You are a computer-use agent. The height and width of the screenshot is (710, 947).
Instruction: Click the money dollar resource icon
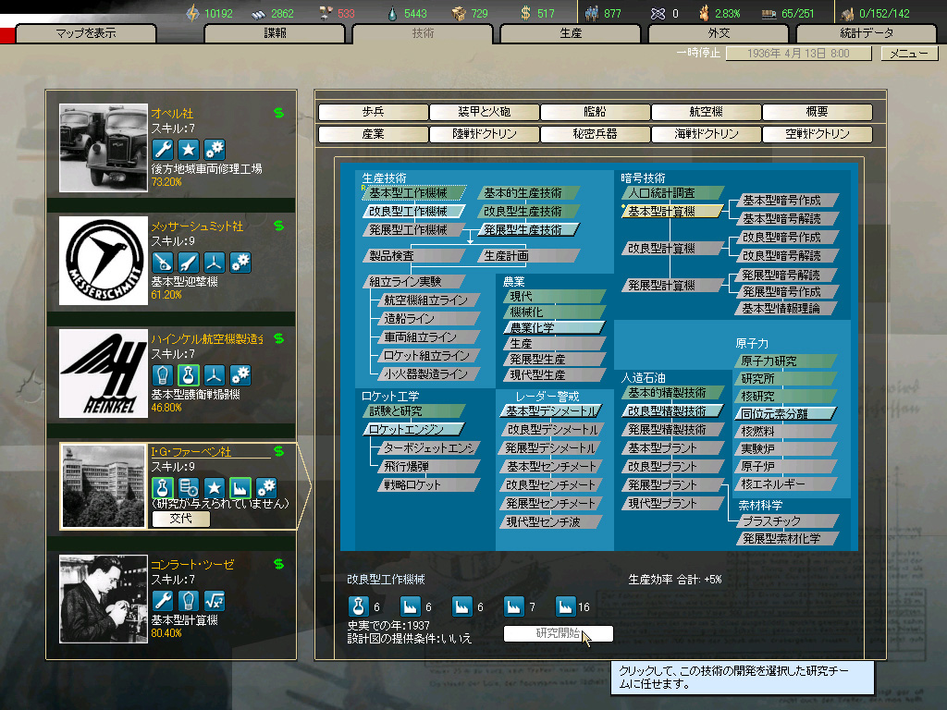(526, 13)
